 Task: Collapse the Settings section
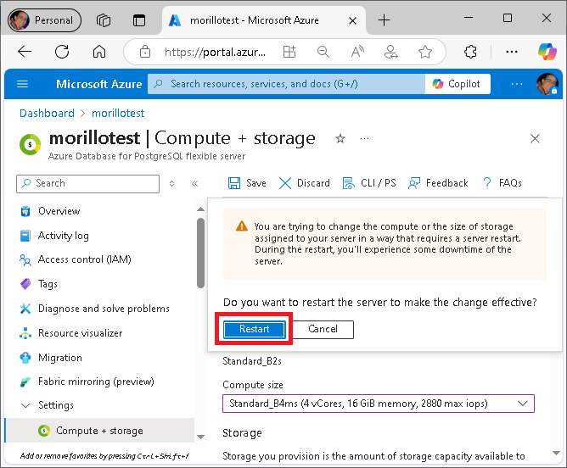pyautogui.click(x=25, y=405)
